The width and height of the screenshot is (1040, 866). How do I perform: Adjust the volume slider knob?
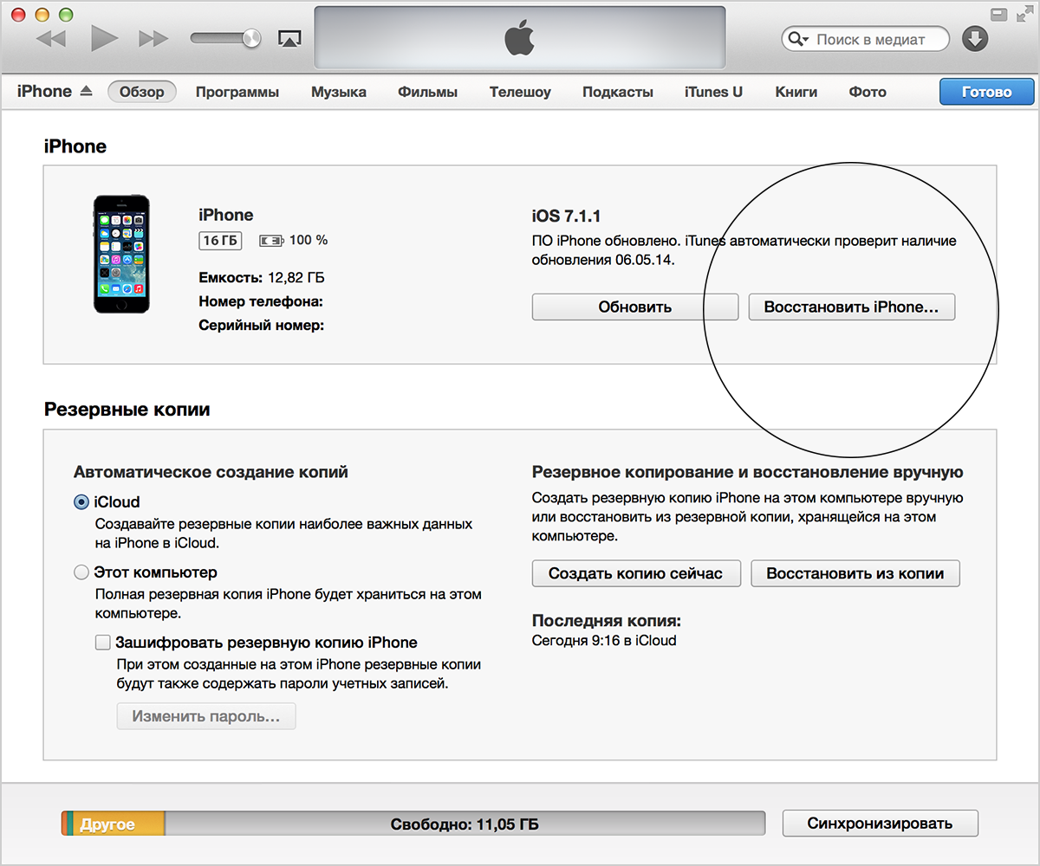[252, 38]
